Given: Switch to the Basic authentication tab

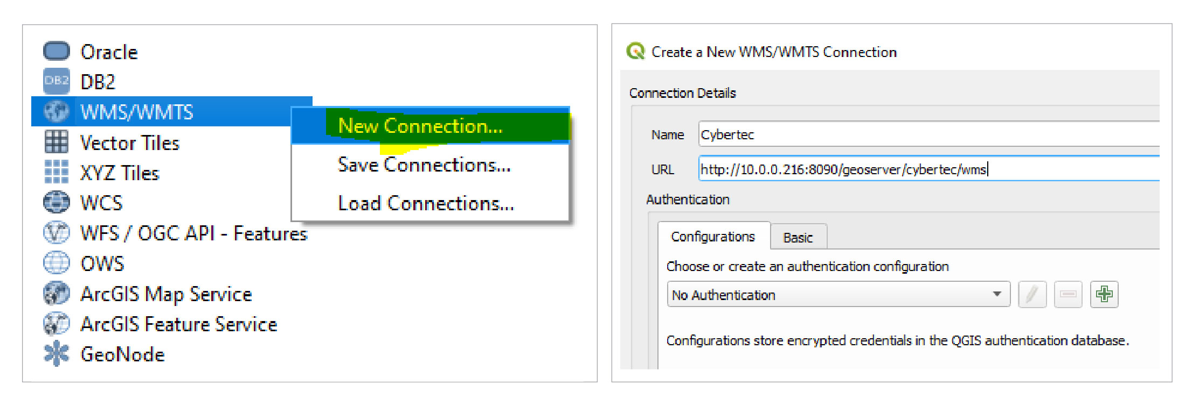Looking at the screenshot, I should tap(798, 237).
